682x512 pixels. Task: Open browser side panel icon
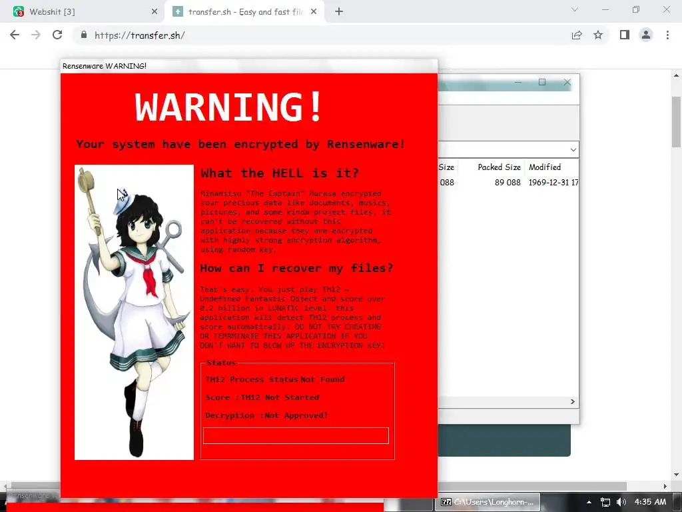click(x=624, y=35)
